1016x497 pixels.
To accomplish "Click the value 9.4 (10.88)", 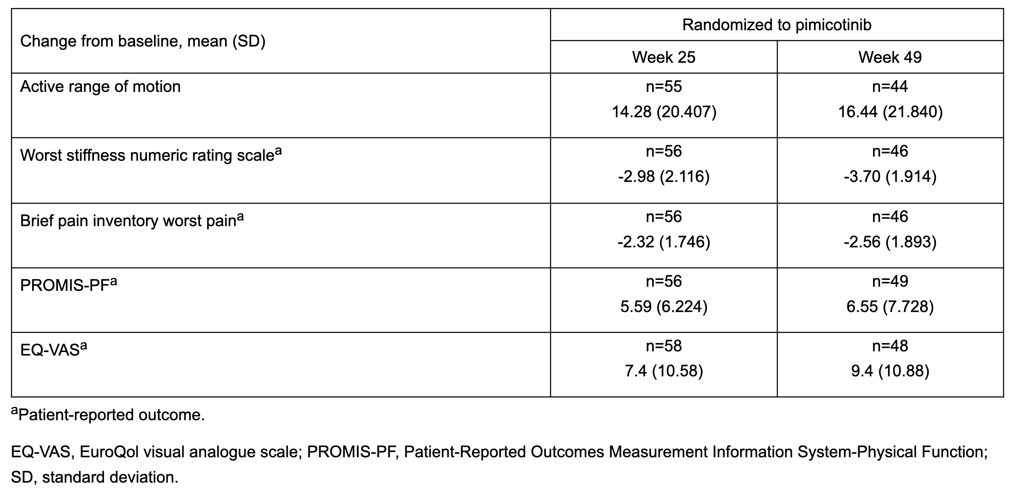I will 890,371.
